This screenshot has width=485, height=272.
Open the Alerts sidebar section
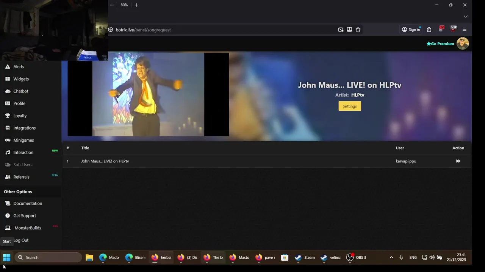(19, 66)
